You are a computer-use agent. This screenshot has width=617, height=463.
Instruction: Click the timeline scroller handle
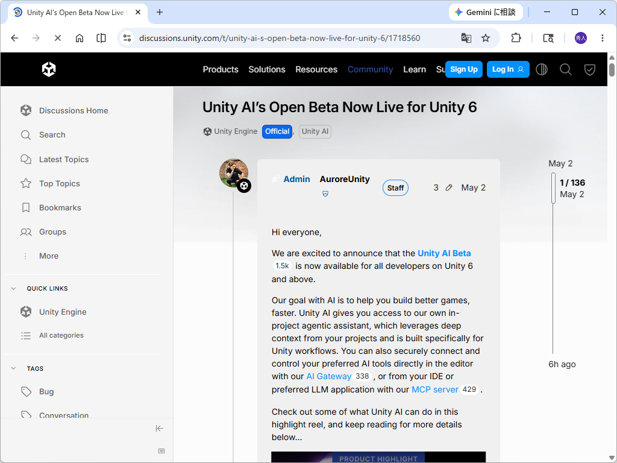tap(553, 188)
